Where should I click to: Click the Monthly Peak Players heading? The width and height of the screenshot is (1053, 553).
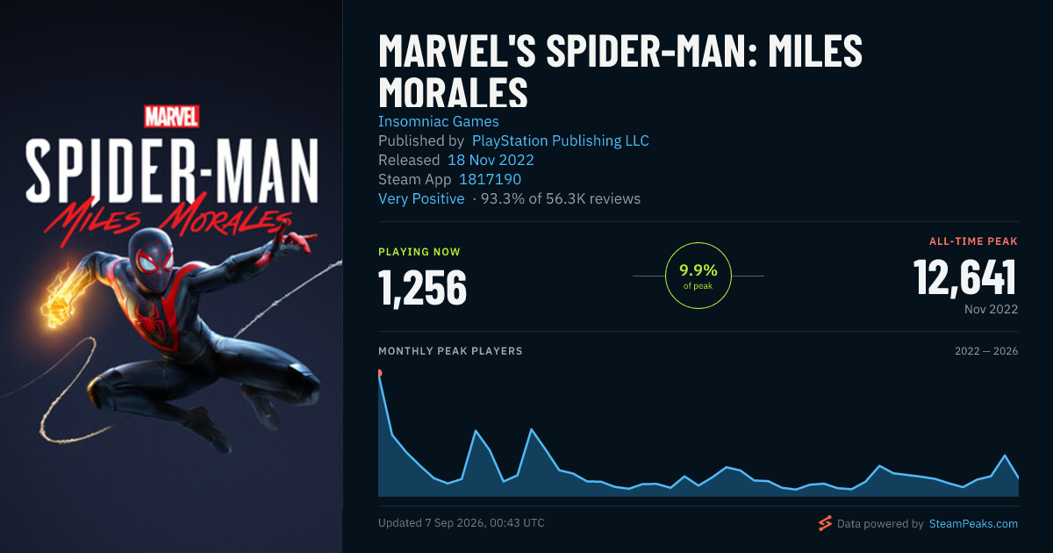pyautogui.click(x=450, y=351)
